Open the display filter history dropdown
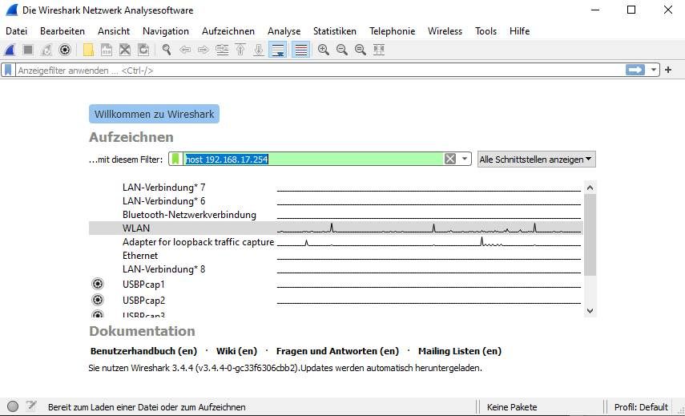The width and height of the screenshot is (685, 416). click(x=654, y=70)
